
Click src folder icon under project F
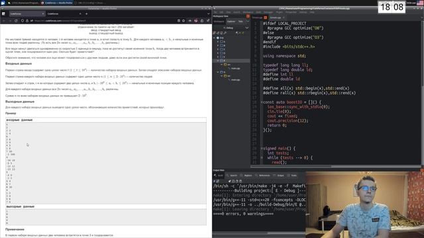pyautogui.click(x=225, y=65)
